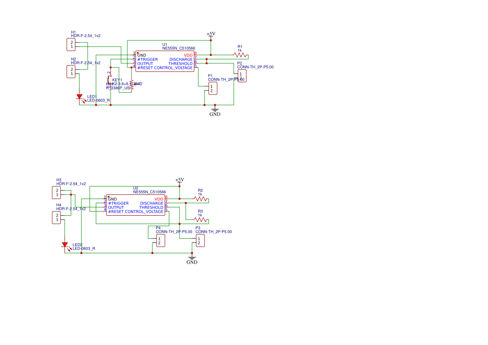Click GND pin label on U2
488x345 pixels.
pos(112,199)
